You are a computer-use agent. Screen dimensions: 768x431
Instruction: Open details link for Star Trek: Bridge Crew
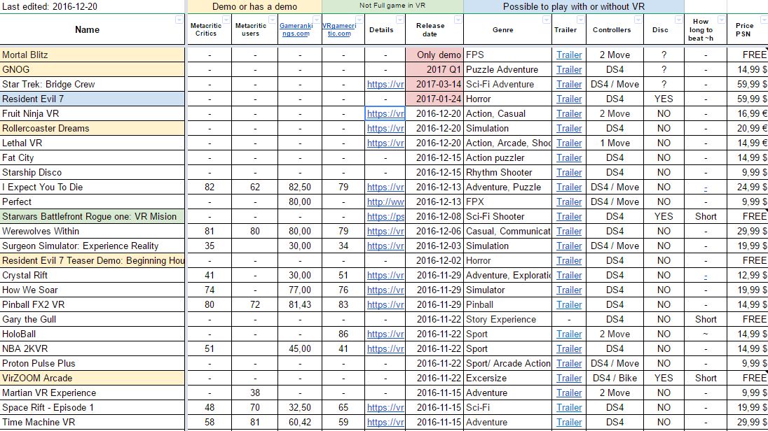click(385, 84)
